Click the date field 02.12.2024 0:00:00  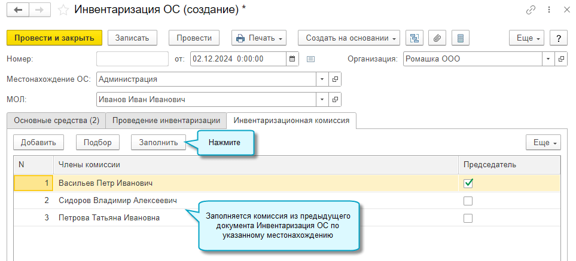tap(239, 59)
